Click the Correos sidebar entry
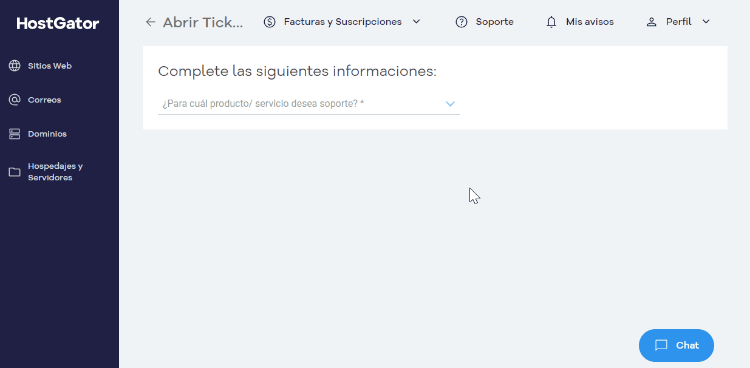The height and width of the screenshot is (368, 750). 44,99
